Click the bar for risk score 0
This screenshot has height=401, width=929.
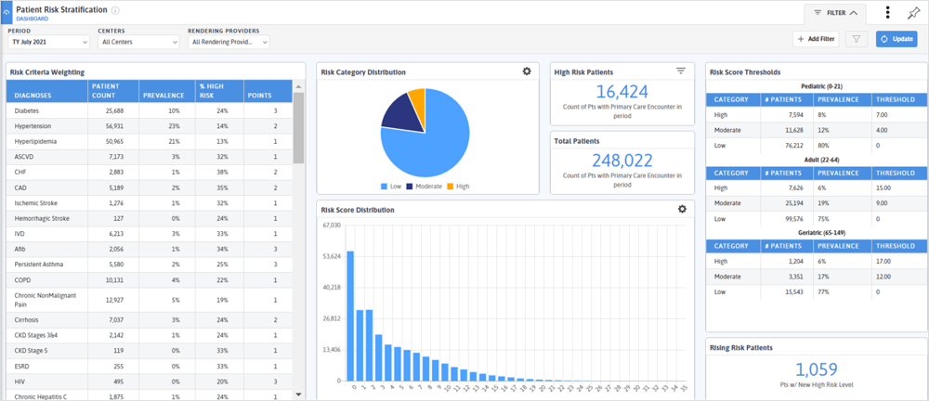[351, 316]
